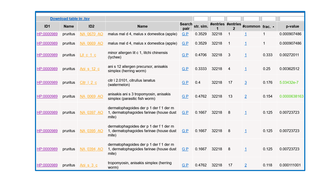Click the p-value filter text field
The height and width of the screenshot is (188, 334).
[291, 19]
